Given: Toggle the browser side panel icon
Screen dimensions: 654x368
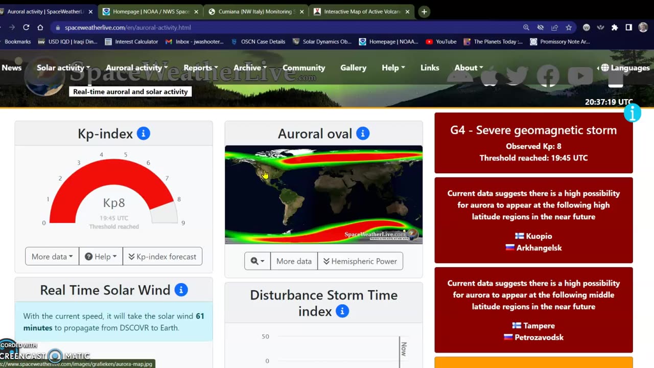Looking at the screenshot, I should tap(628, 27).
